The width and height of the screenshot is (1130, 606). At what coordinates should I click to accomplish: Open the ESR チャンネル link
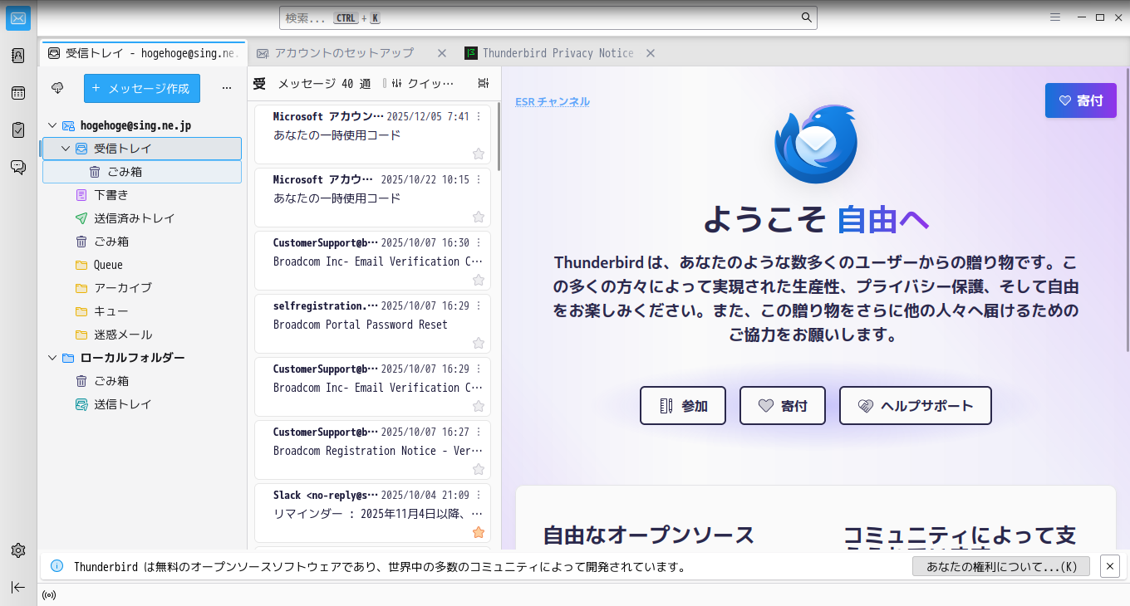553,101
